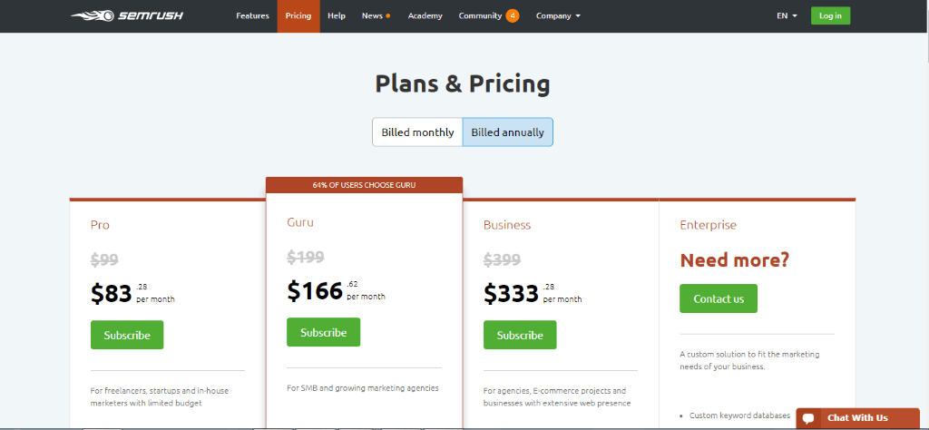Click the orange dot next to News

(x=388, y=16)
